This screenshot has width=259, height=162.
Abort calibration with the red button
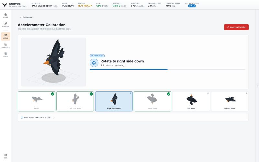coord(236,27)
